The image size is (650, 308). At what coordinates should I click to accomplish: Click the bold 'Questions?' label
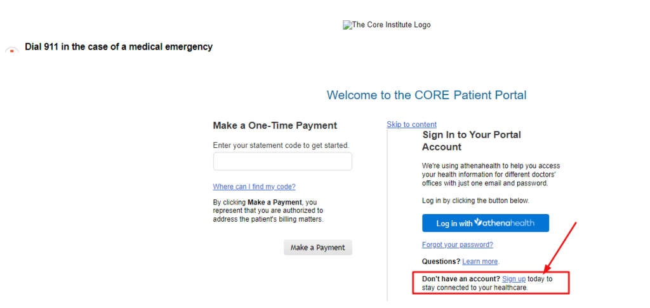(441, 262)
